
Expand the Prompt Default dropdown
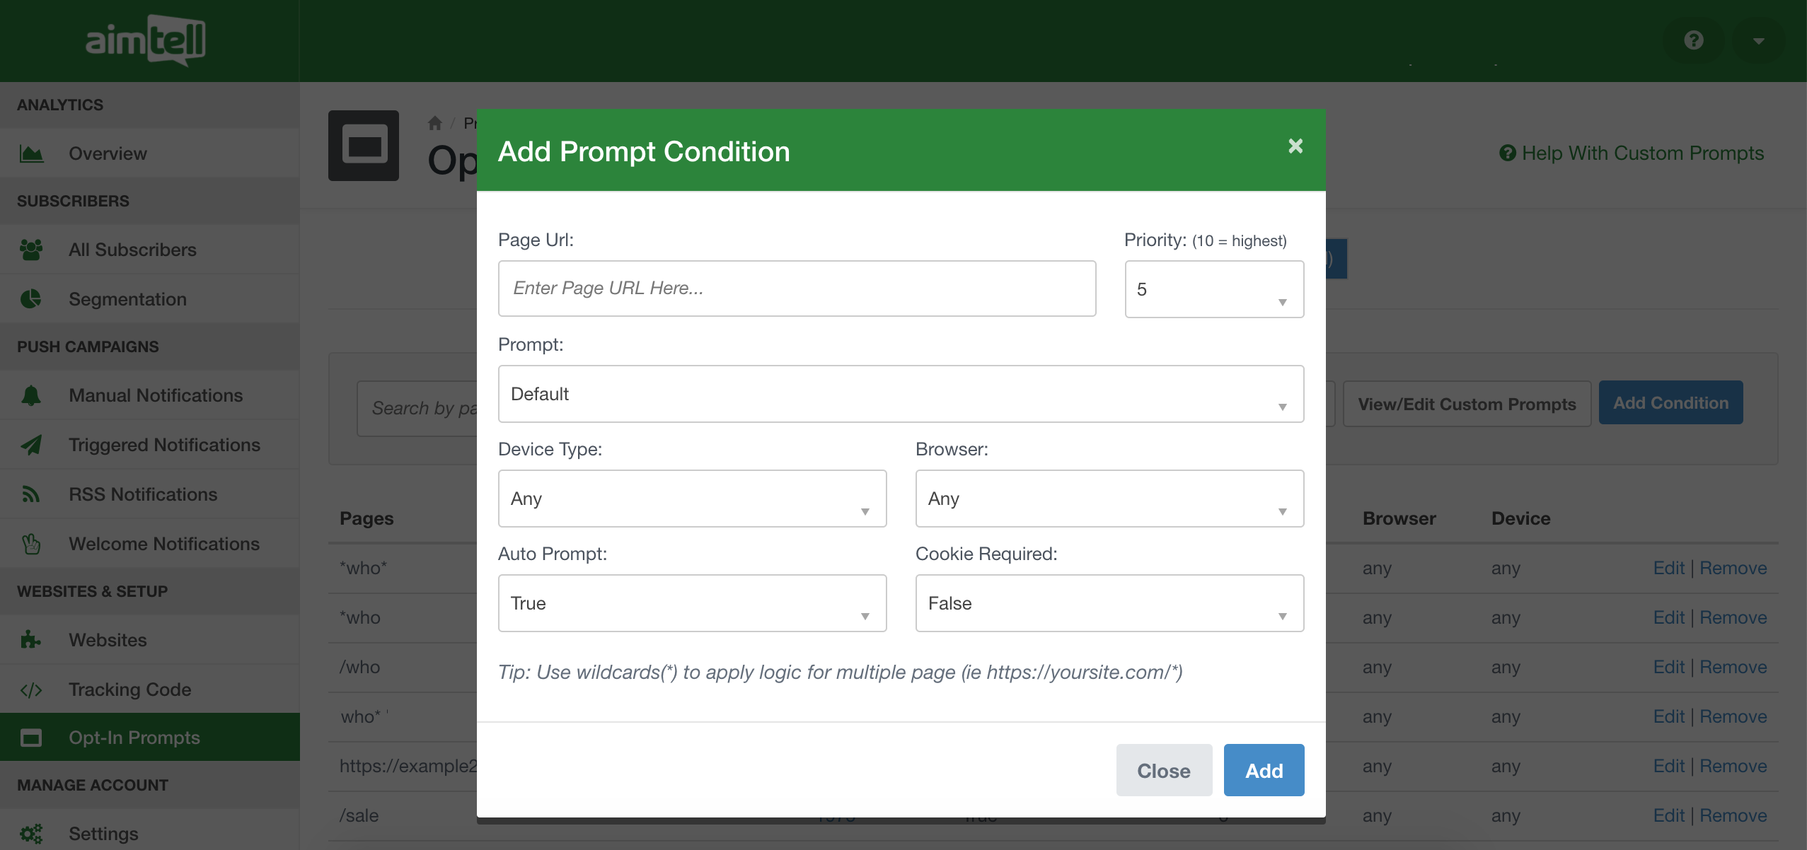click(x=900, y=394)
